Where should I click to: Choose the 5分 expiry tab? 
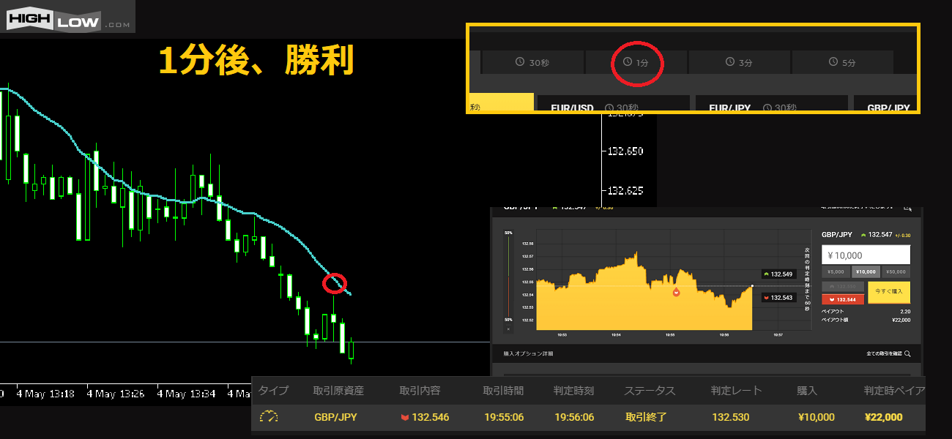pos(842,63)
